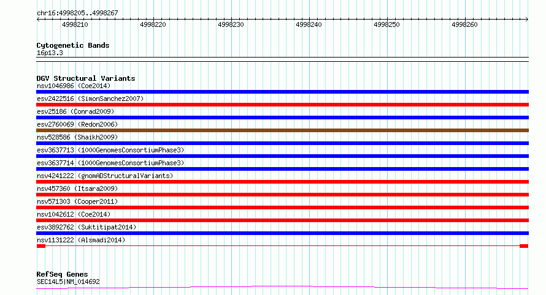The image size is (546, 295).
Task: Select the red bar for nsv1042612
Action: pyautogui.click(x=282, y=220)
